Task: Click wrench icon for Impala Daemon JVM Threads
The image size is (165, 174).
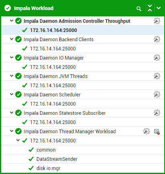Action: click(x=157, y=76)
